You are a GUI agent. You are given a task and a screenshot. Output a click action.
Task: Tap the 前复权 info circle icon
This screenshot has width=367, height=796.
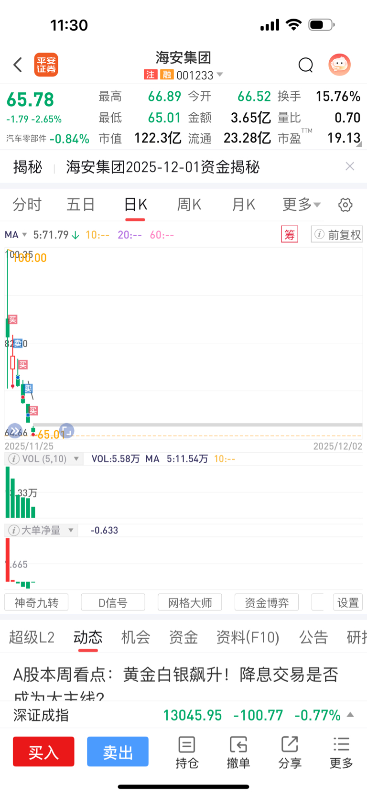point(320,234)
